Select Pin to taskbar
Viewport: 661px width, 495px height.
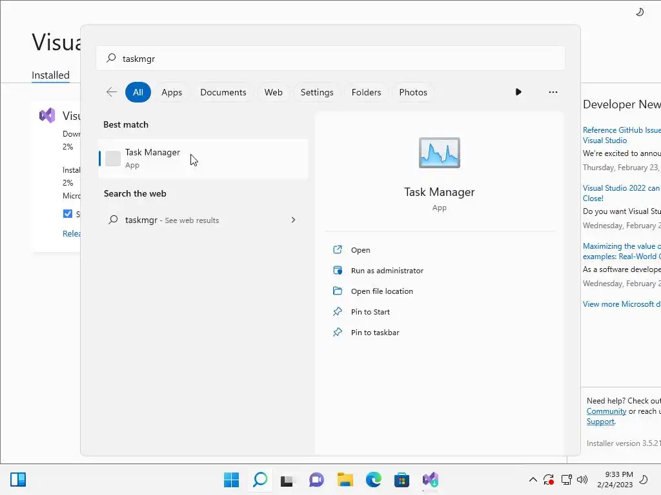(x=375, y=333)
